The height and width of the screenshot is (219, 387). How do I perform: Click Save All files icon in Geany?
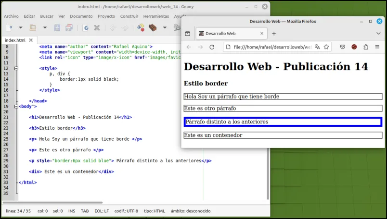(69, 27)
